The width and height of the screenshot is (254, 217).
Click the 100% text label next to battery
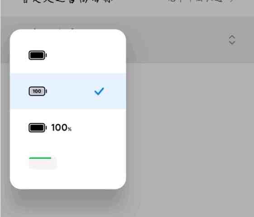tap(62, 128)
